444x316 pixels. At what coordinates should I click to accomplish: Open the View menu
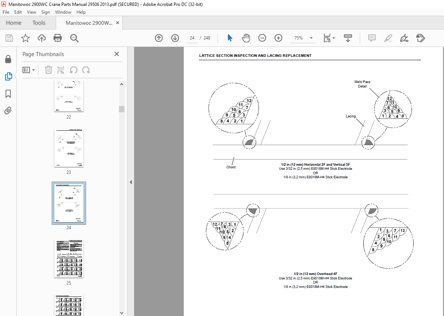click(x=31, y=12)
